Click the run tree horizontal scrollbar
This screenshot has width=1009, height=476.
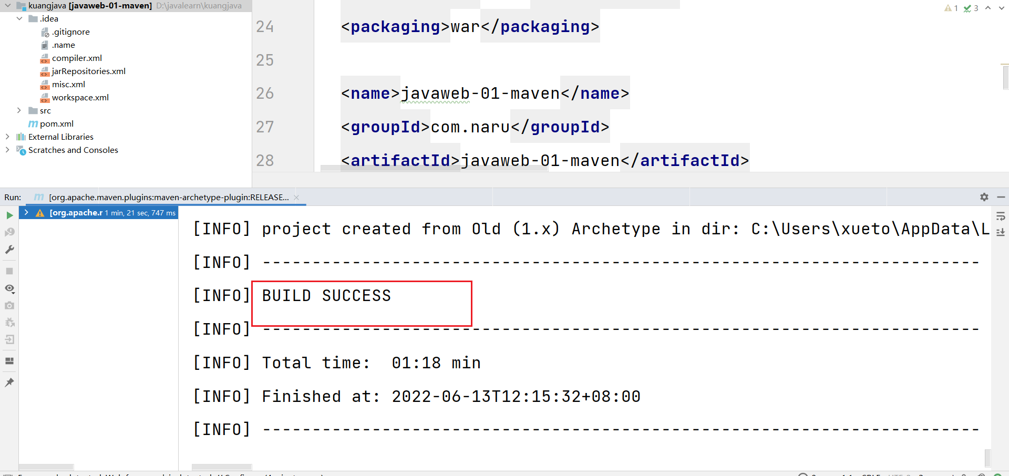pyautogui.click(x=46, y=467)
